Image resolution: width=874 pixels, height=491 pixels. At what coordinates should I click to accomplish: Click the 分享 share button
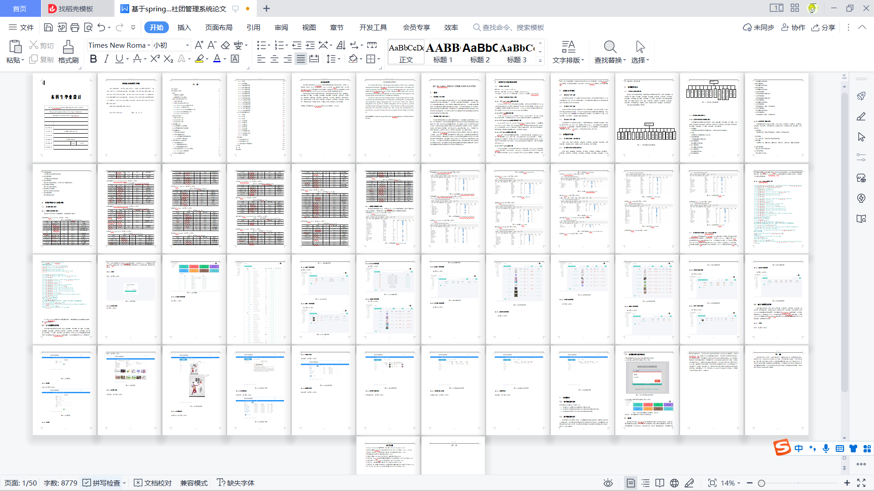point(823,28)
